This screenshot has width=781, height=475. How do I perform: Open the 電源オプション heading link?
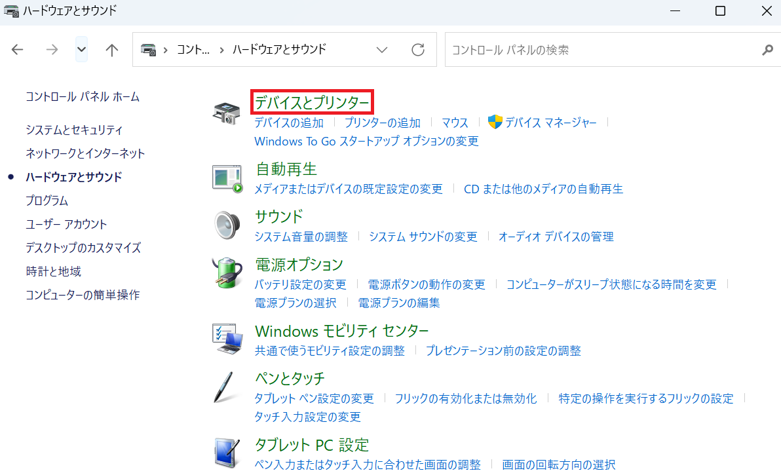(299, 265)
